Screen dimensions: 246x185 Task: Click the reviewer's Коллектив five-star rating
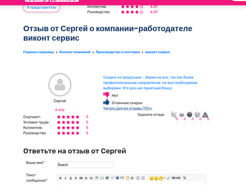68,128
